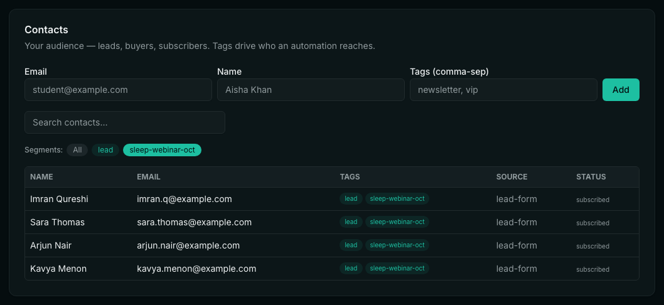664x305 pixels.
Task: Click lead-form source in Arjun Nair's row
Action: [517, 246]
